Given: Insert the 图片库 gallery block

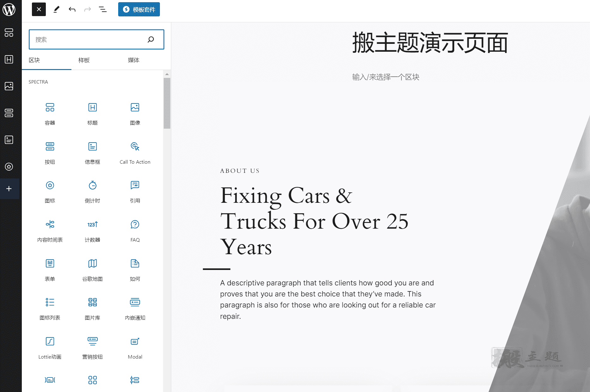Looking at the screenshot, I should point(92,309).
